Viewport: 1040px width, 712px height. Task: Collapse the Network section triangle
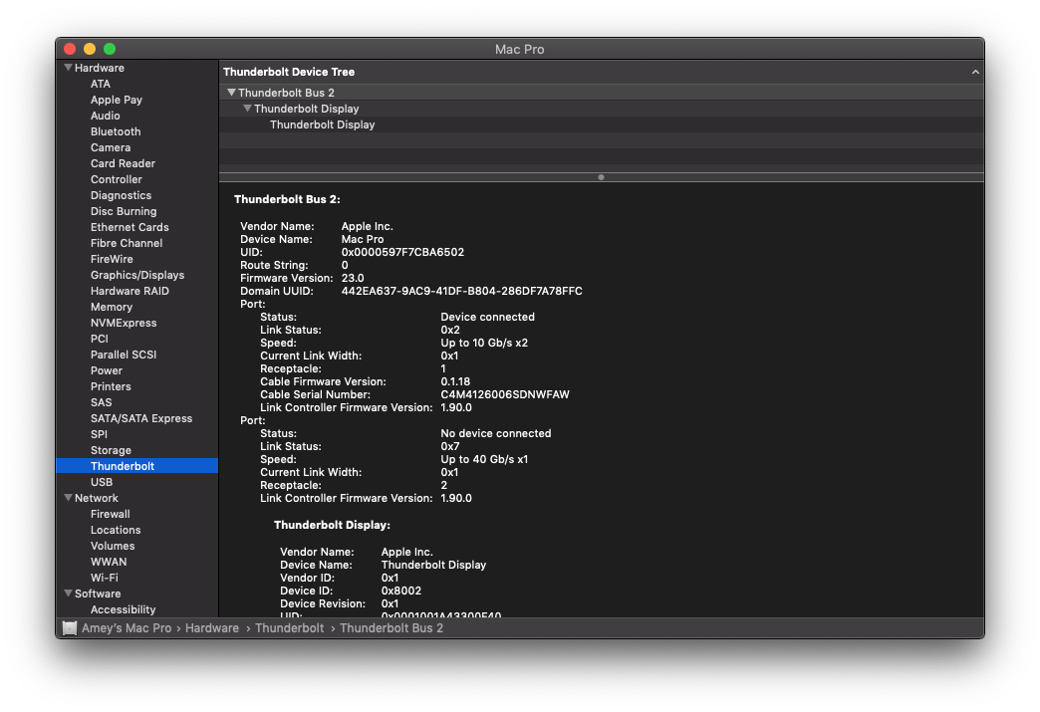[x=68, y=498]
